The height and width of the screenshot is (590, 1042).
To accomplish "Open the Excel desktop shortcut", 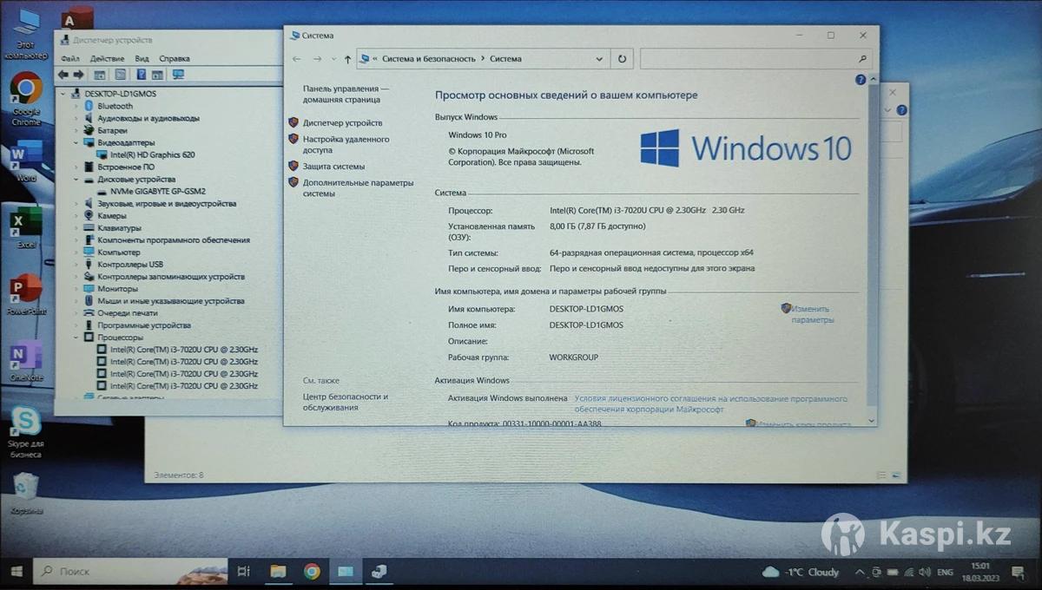I will point(26,229).
